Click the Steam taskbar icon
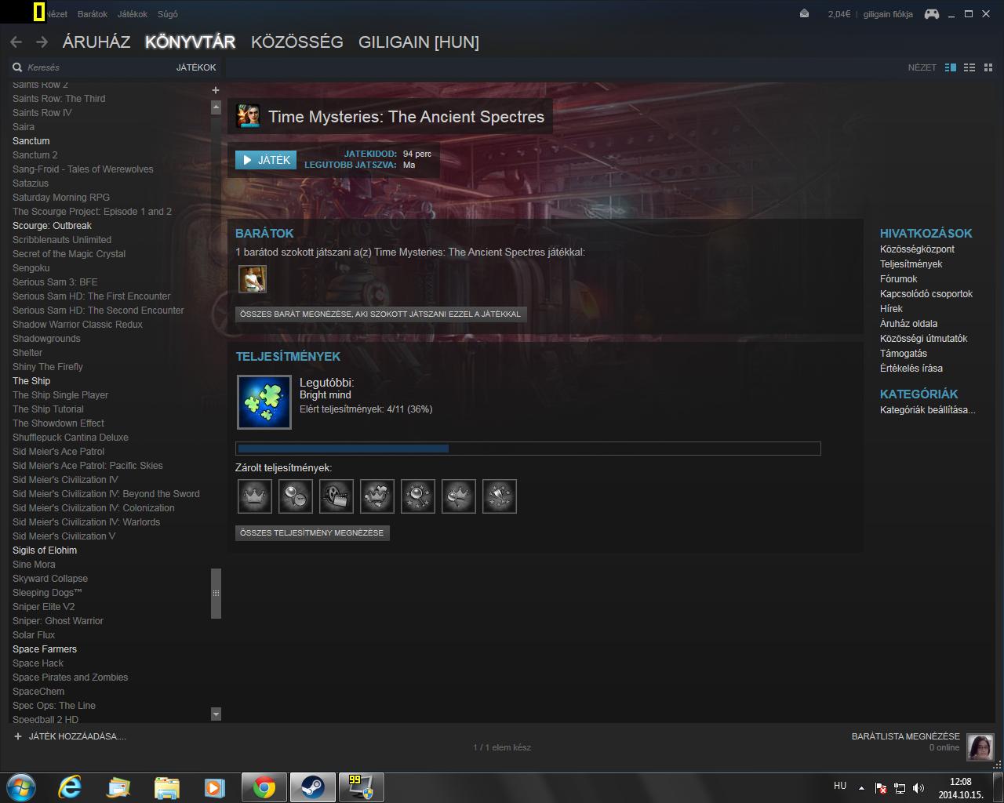This screenshot has height=803, width=1004. pos(312,787)
